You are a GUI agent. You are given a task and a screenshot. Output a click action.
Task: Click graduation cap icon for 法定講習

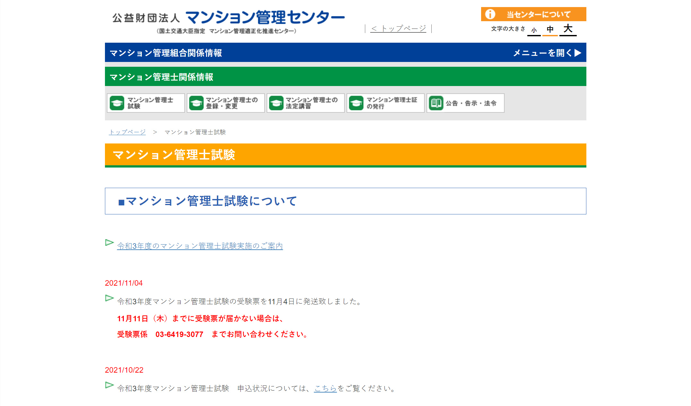coord(276,103)
